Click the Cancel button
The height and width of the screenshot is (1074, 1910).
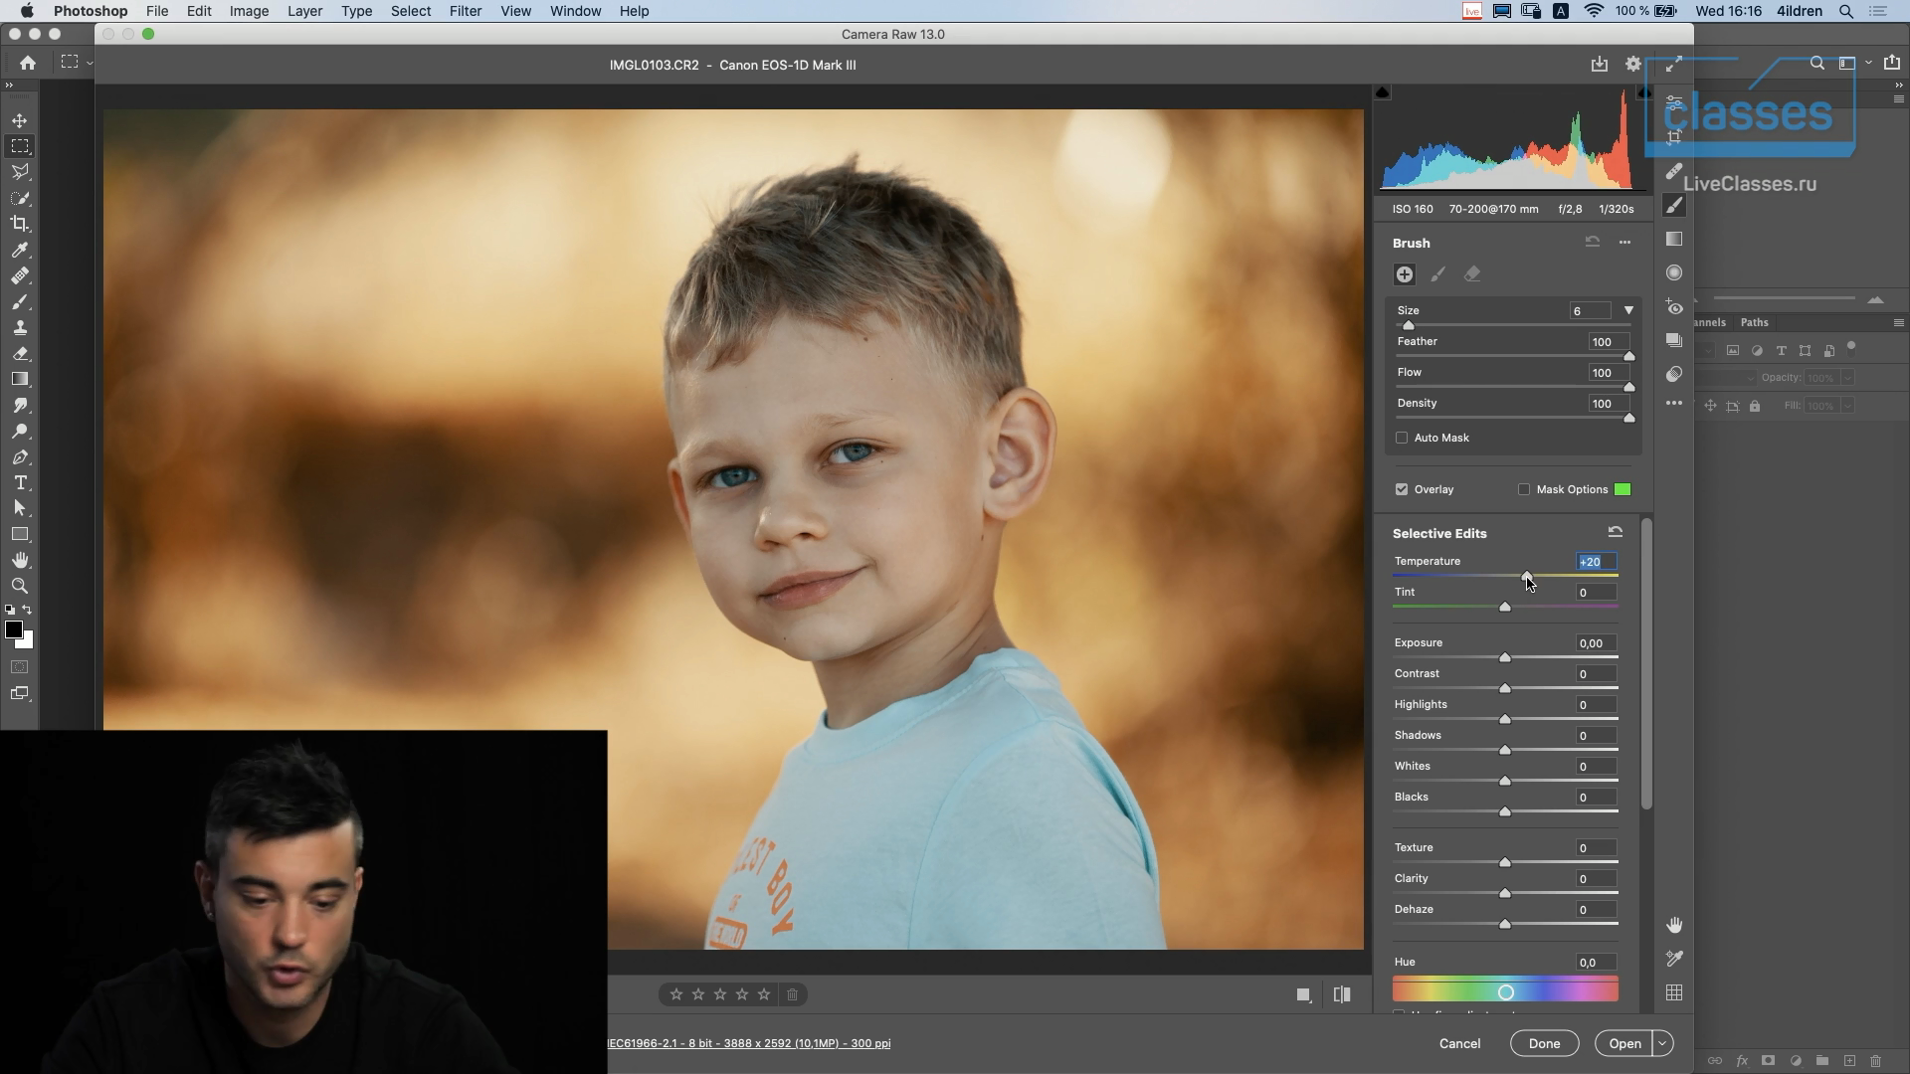pyautogui.click(x=1459, y=1043)
